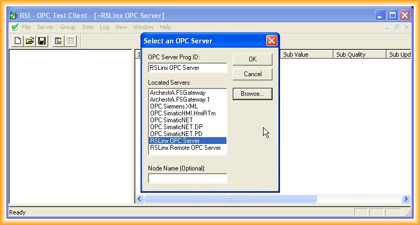This screenshot has height=225, width=420.
Task: Cancel the OPC server selection
Action: pyautogui.click(x=252, y=74)
